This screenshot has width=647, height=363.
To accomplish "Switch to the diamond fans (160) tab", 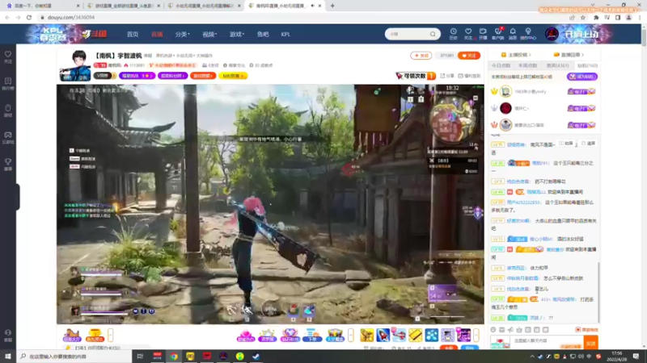I will pos(587,65).
